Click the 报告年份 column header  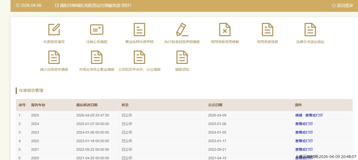coord(38,105)
